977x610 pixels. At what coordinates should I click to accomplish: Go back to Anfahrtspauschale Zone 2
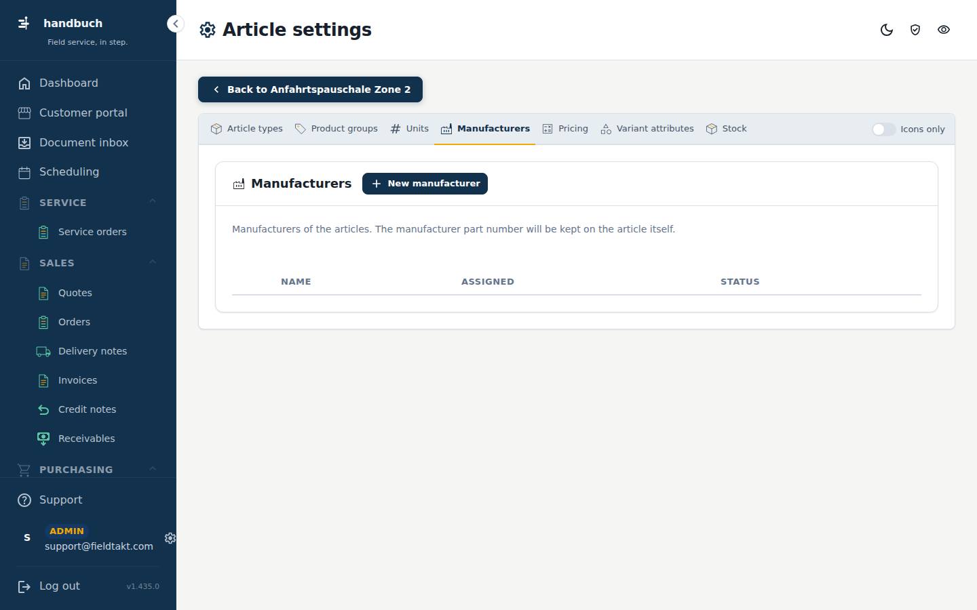point(310,89)
